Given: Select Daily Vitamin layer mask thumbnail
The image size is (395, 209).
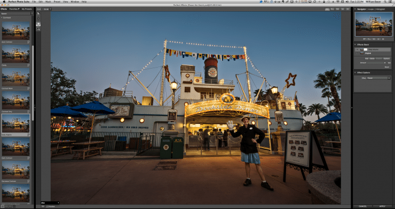Looking at the screenshot, I should coord(366,49).
